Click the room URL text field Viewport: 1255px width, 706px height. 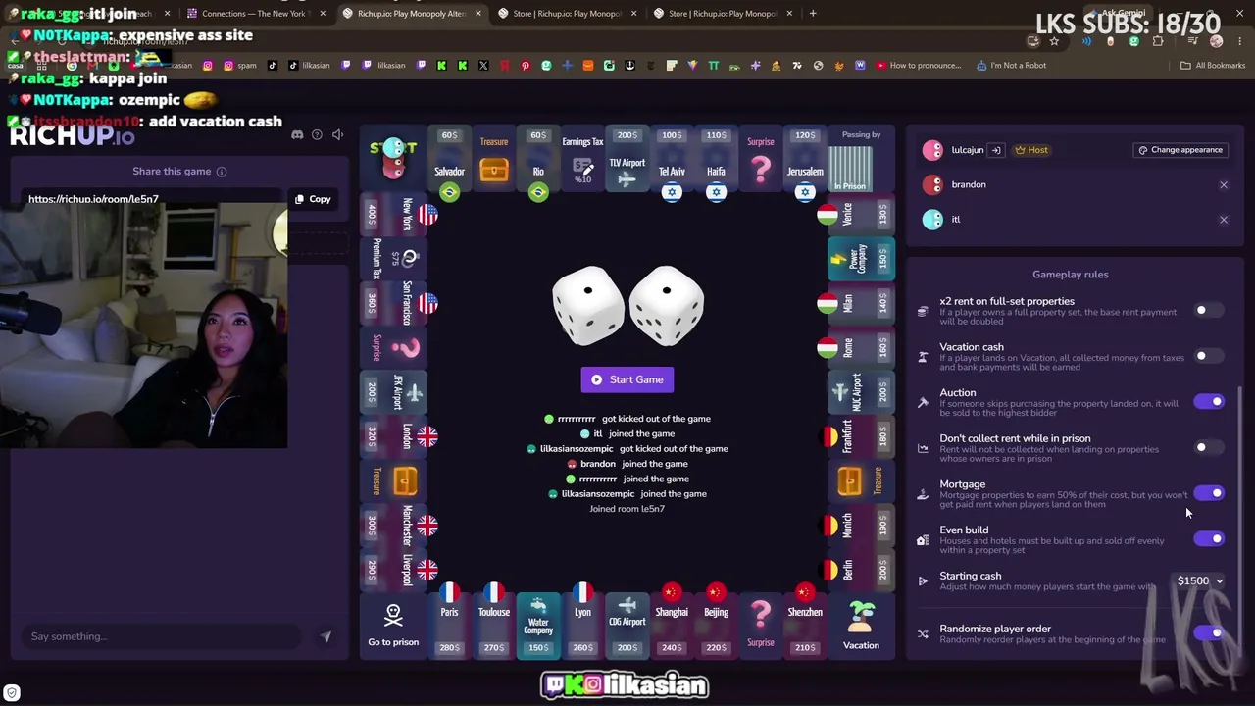pos(152,199)
